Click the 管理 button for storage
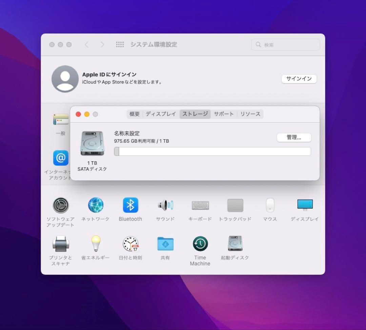The image size is (366, 330). click(294, 138)
